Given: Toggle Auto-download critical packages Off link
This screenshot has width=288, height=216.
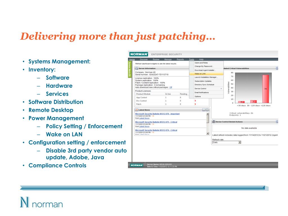Looking at the screenshot, I should (171, 87).
